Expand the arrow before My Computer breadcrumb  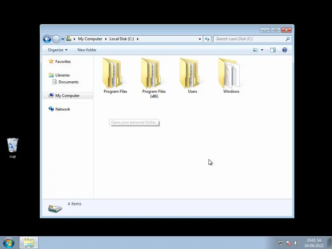pyautogui.click(x=75, y=39)
